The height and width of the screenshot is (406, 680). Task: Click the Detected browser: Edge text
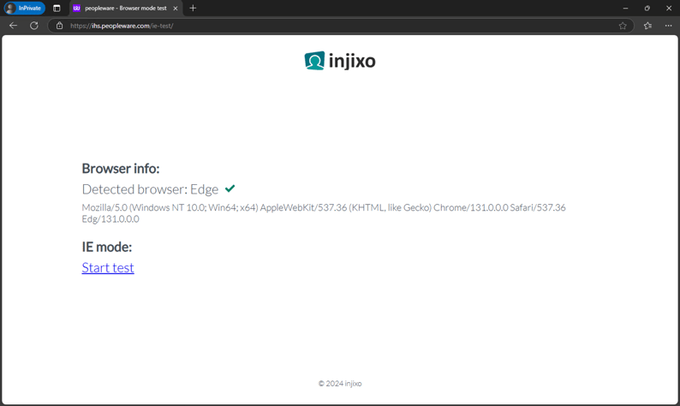(150, 189)
